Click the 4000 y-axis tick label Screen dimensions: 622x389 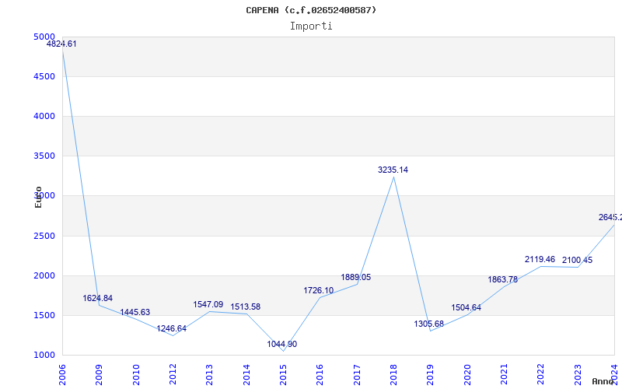[x=44, y=116]
